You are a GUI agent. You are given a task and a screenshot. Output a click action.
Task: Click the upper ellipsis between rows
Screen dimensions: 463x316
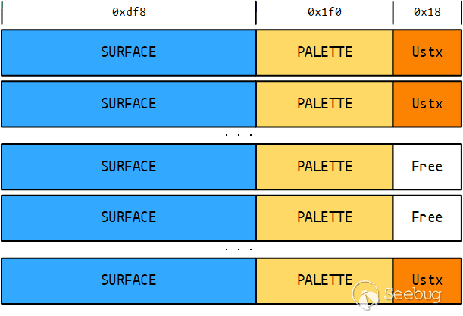click(238, 135)
